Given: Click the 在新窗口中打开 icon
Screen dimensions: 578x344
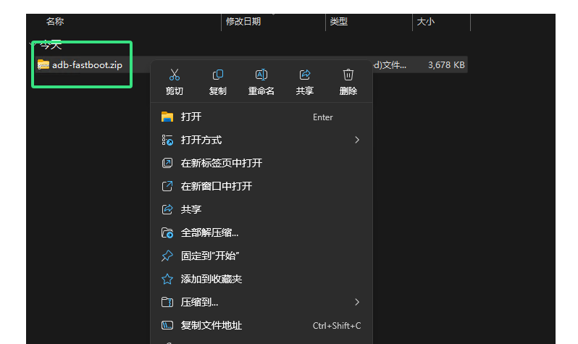Looking at the screenshot, I should point(167,186).
